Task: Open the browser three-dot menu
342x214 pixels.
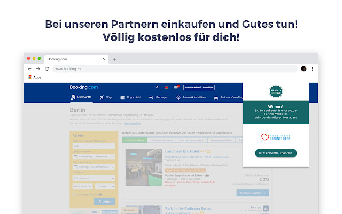Action: pos(312,69)
